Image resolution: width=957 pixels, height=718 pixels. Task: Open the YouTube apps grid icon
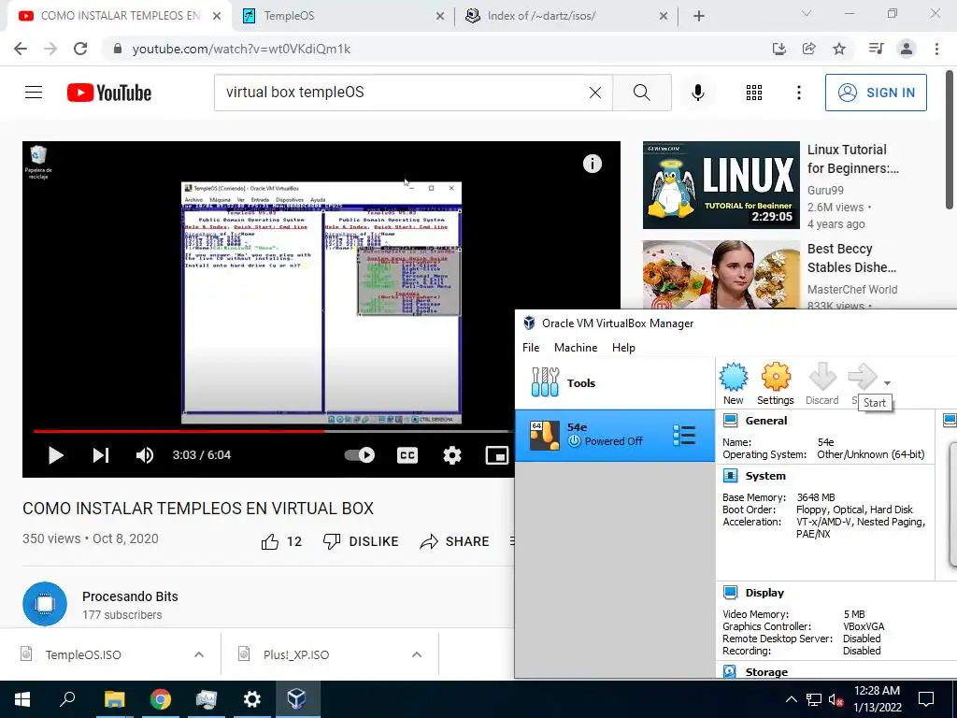click(x=754, y=93)
